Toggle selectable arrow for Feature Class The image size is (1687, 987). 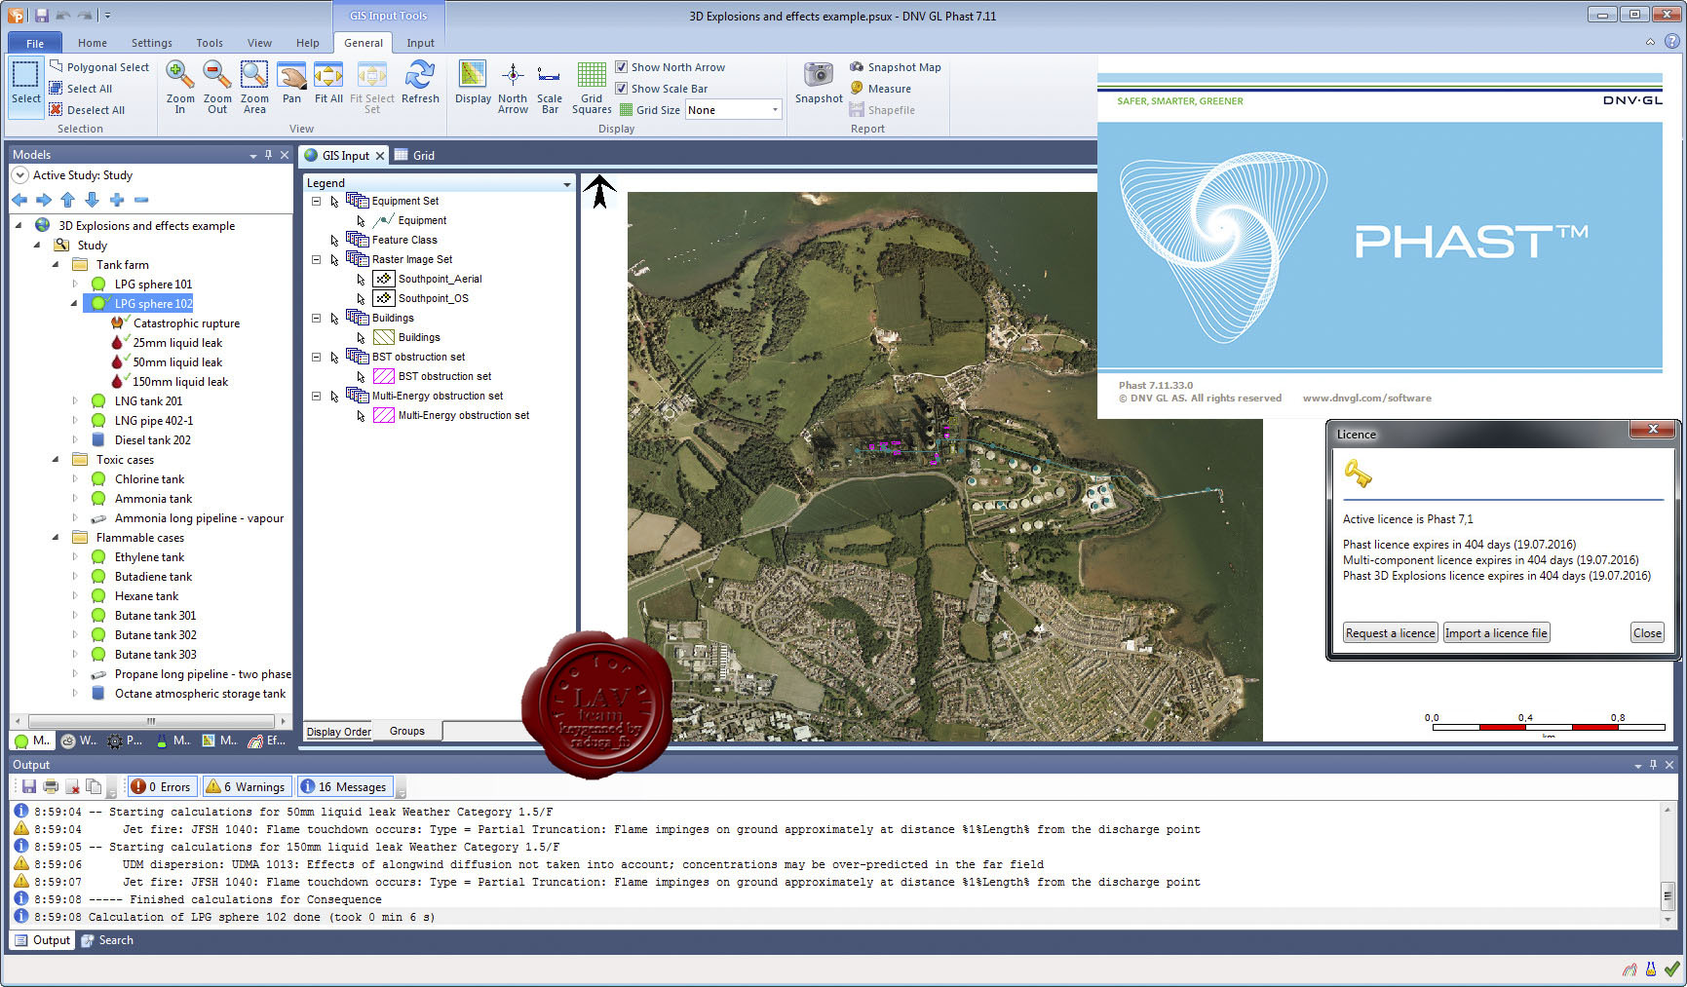pyautogui.click(x=334, y=241)
